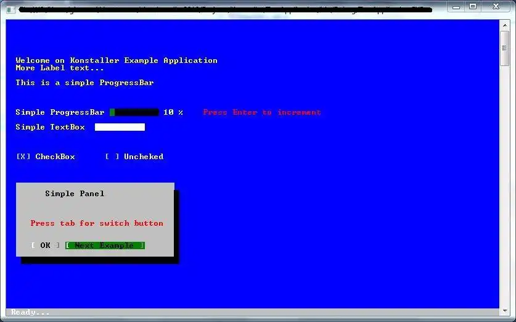Check the Uncheked checkbox
Viewport: 516px width, 322px height.
pos(112,157)
